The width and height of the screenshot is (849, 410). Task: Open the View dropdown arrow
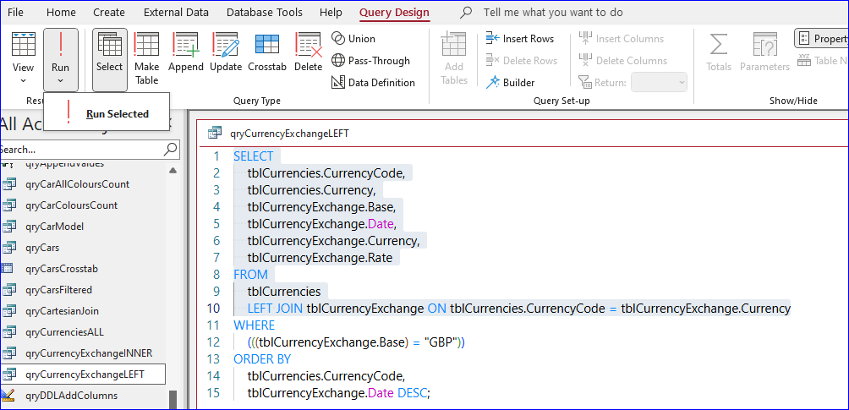click(24, 80)
